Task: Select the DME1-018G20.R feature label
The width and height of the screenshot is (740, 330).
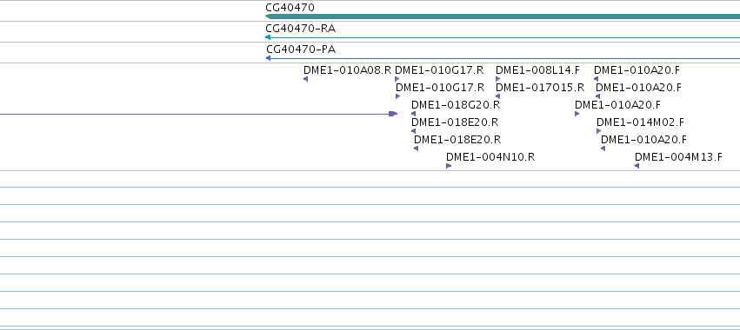Action: (x=456, y=105)
